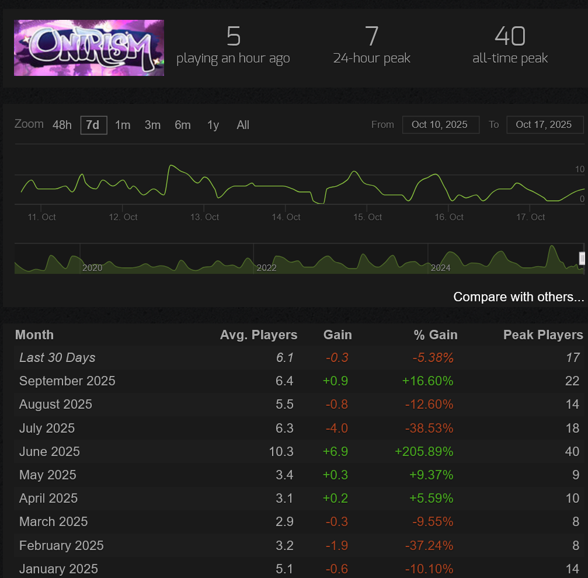Set zoom range to 48h
This screenshot has height=578, width=588.
pos(62,125)
